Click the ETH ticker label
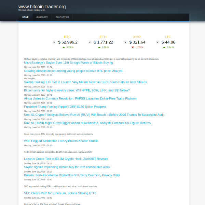The height and width of the screenshot is (205, 205). click(x=103, y=37)
